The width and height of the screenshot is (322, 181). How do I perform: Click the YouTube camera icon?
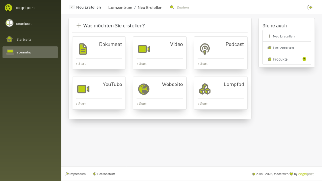tap(83, 89)
